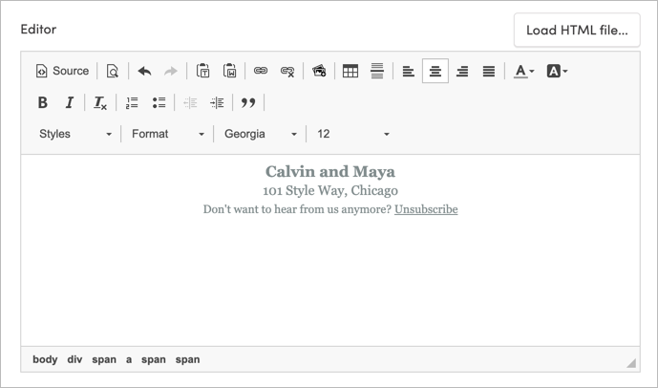Click the 101 Style Way, Chicago text
This screenshot has height=388, width=658.
(x=330, y=190)
